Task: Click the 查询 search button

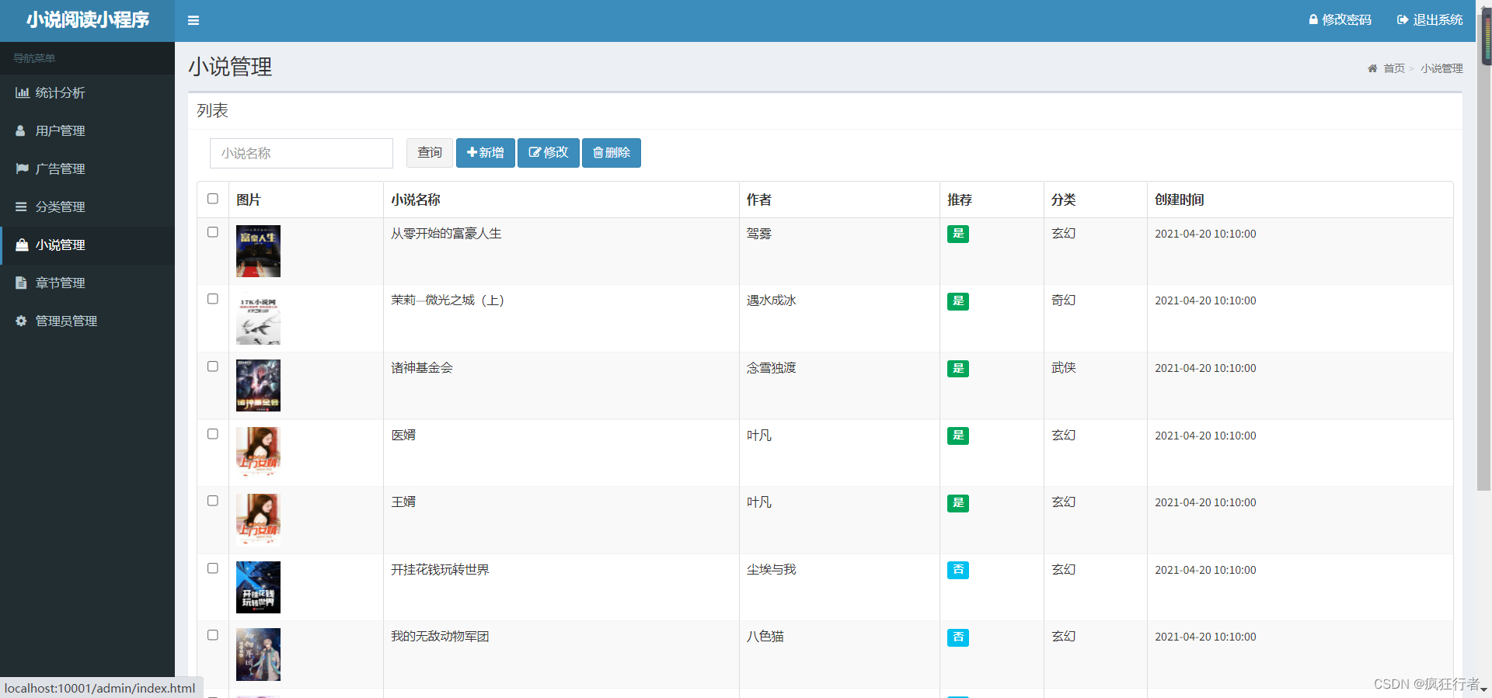Action: 430,153
